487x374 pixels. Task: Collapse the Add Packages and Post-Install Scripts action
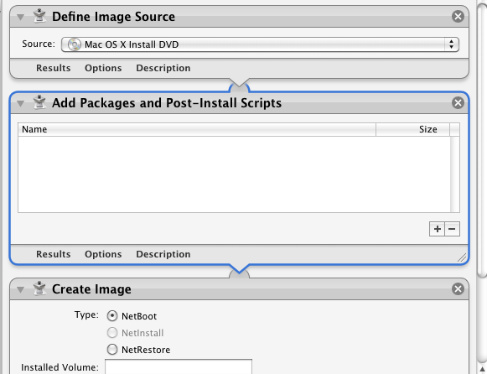click(20, 103)
